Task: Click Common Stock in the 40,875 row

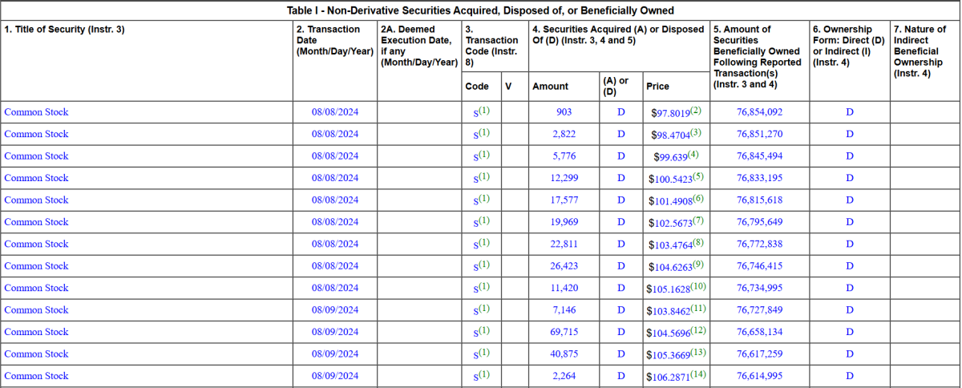Action: [x=36, y=354]
